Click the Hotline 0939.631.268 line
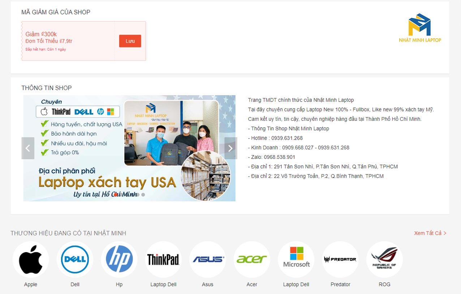This screenshot has width=461, height=294. pos(275,138)
